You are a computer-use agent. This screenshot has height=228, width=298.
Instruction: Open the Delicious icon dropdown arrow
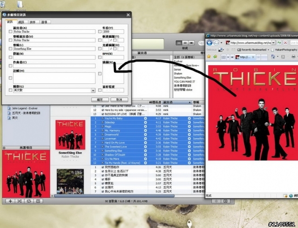click(223, 50)
